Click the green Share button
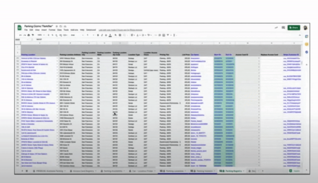This screenshot has height=183, width=318. pyautogui.click(x=293, y=28)
